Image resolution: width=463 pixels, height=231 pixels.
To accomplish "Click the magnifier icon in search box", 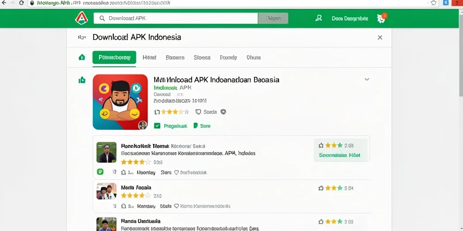I will pos(102,18).
